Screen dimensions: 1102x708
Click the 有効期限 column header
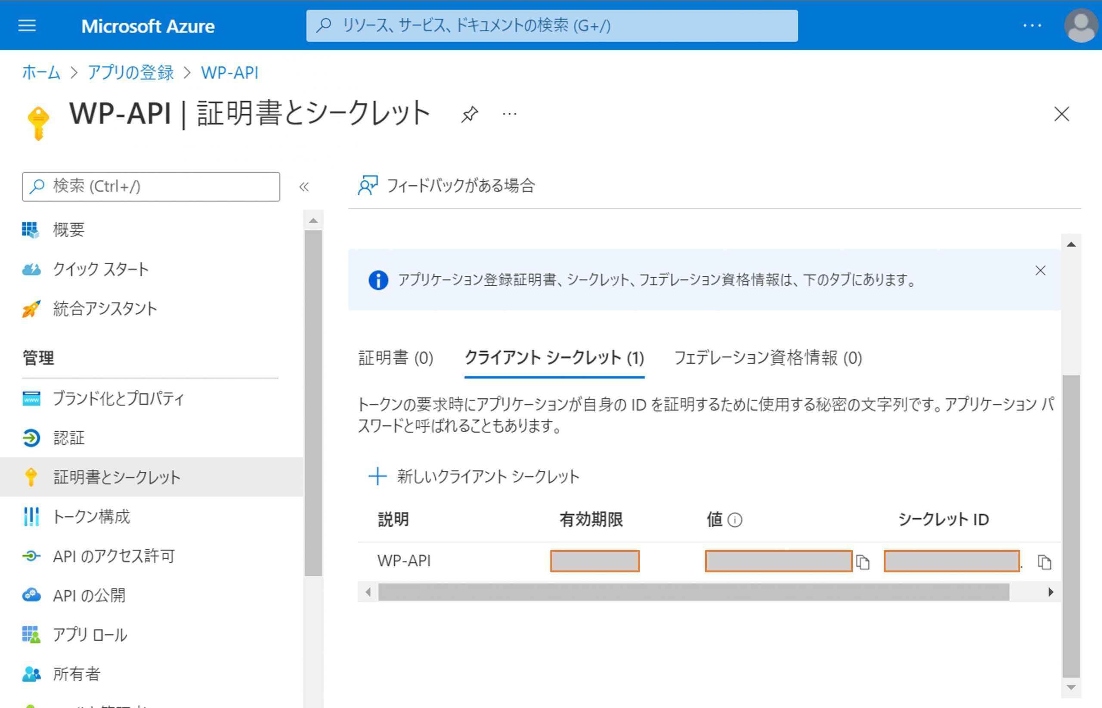click(x=591, y=519)
